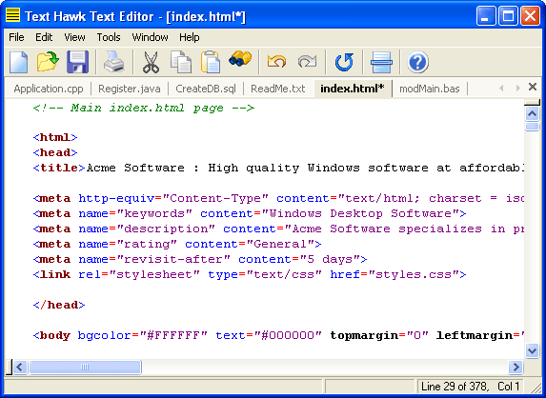The image size is (546, 398).
Task: Click the 'Main index.html page' comment line
Action: pyautogui.click(x=144, y=108)
